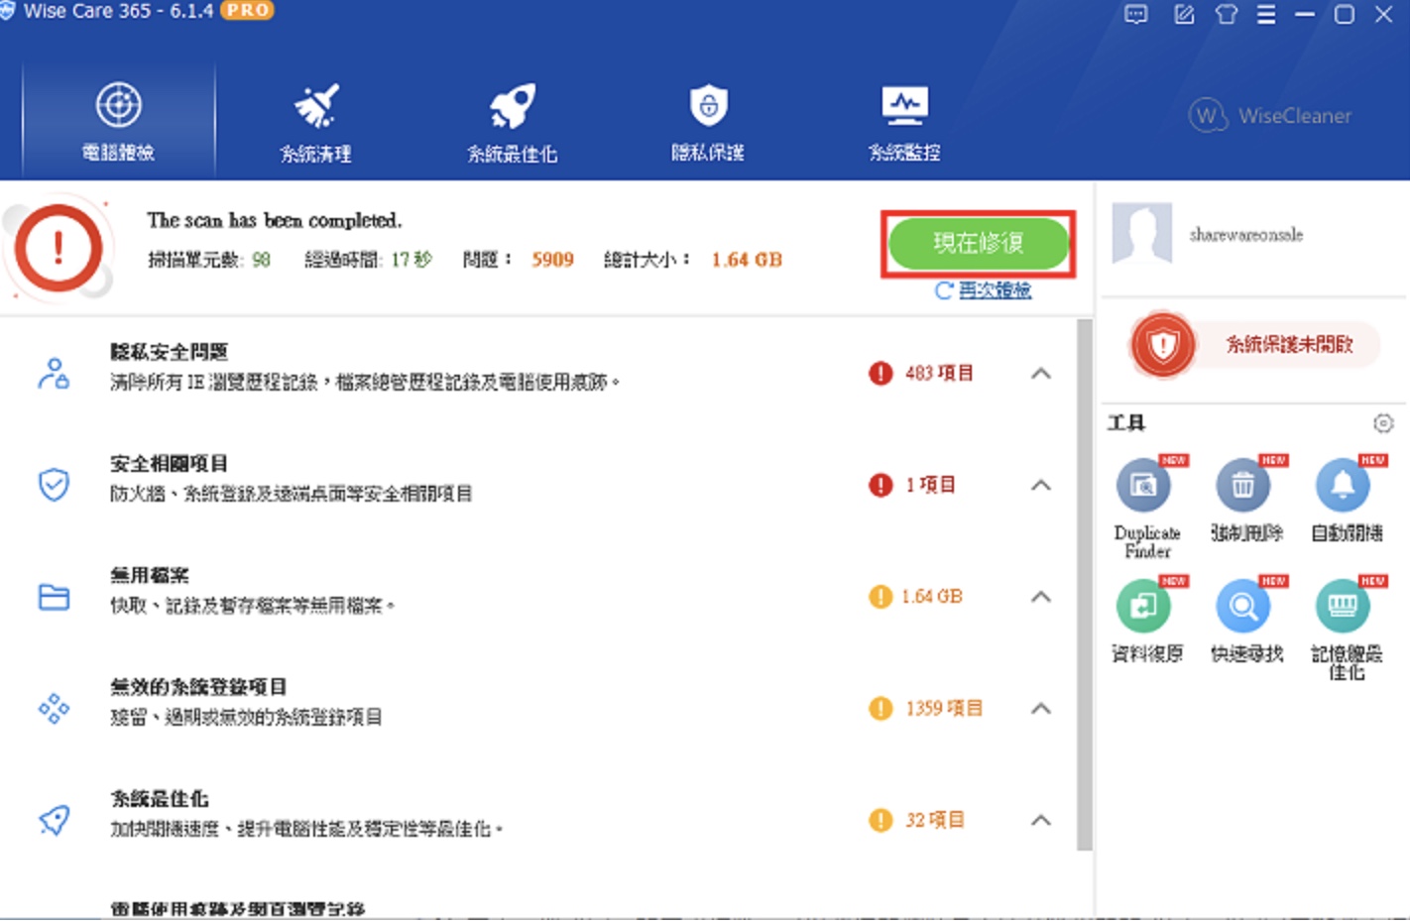The height and width of the screenshot is (924, 1410).
Task: Collapse the invalid registry entries (無效的系統登錄項目) row
Action: click(1040, 708)
